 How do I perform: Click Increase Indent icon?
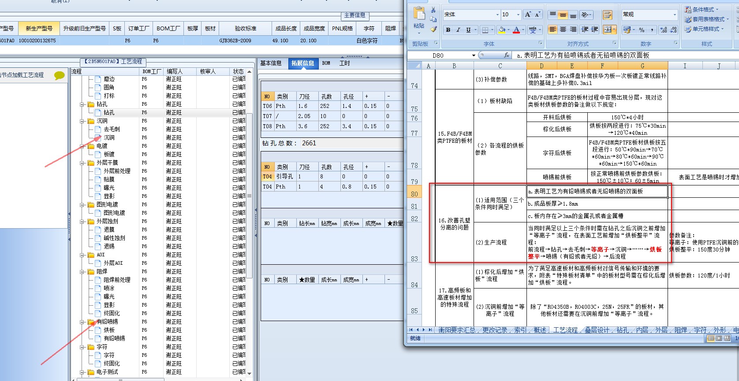point(594,30)
